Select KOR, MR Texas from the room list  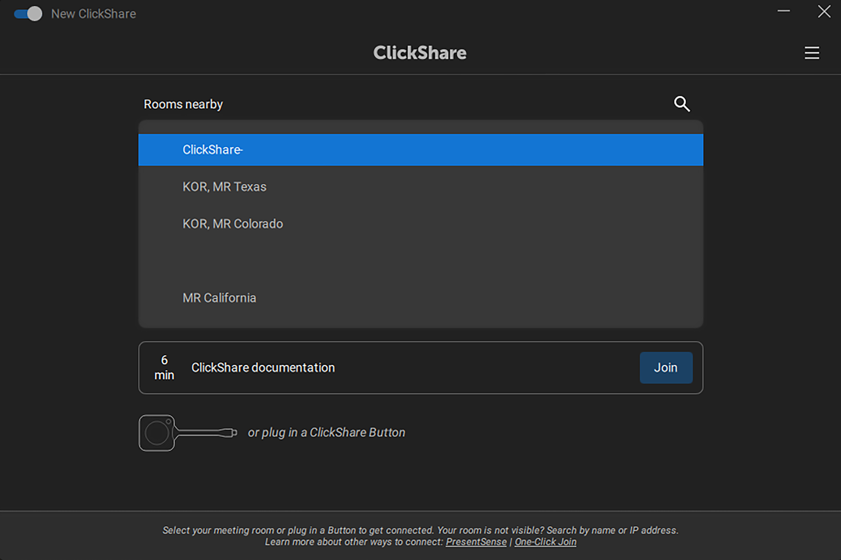224,186
